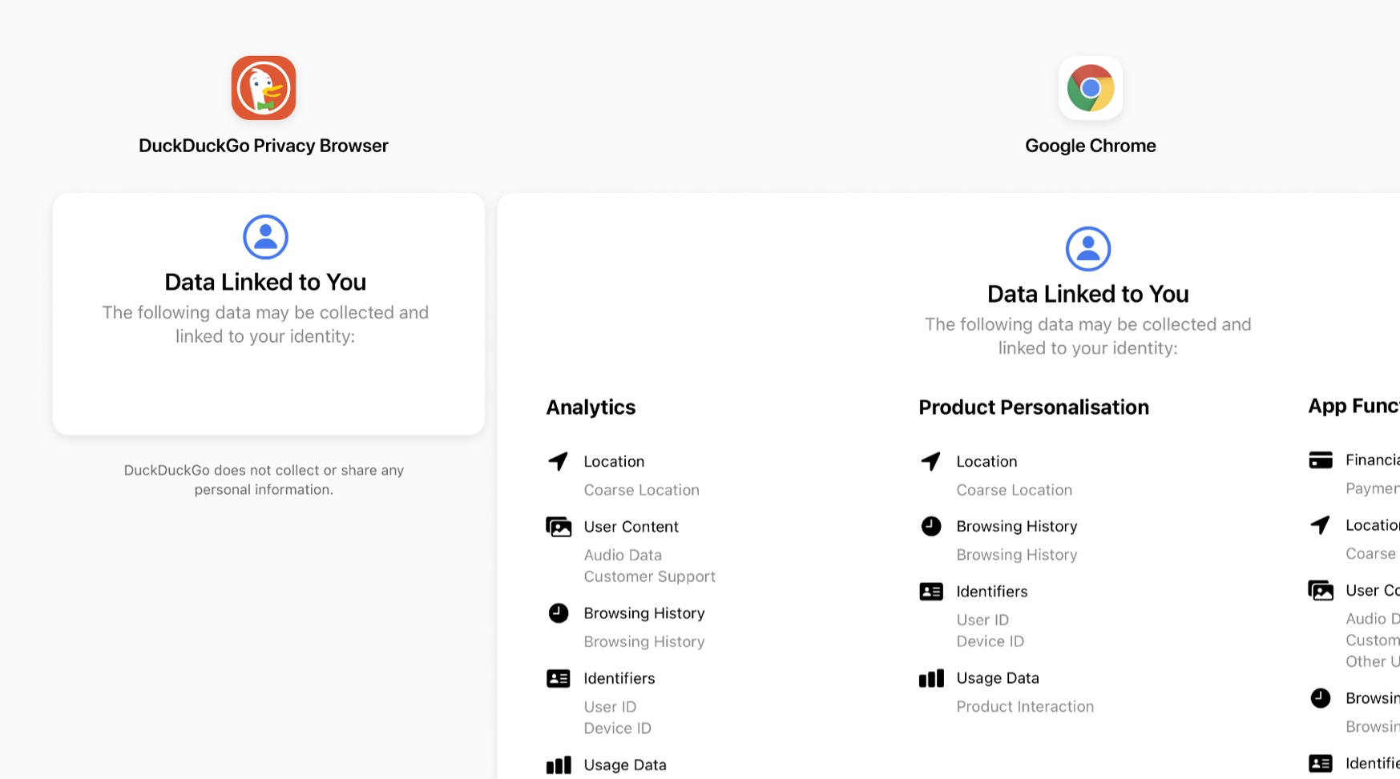The width and height of the screenshot is (1400, 779).
Task: Click the "DuckDuckGo Privacy Browser" title
Action: click(264, 146)
